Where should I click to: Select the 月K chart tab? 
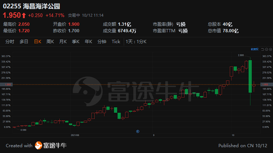(x=63, y=42)
